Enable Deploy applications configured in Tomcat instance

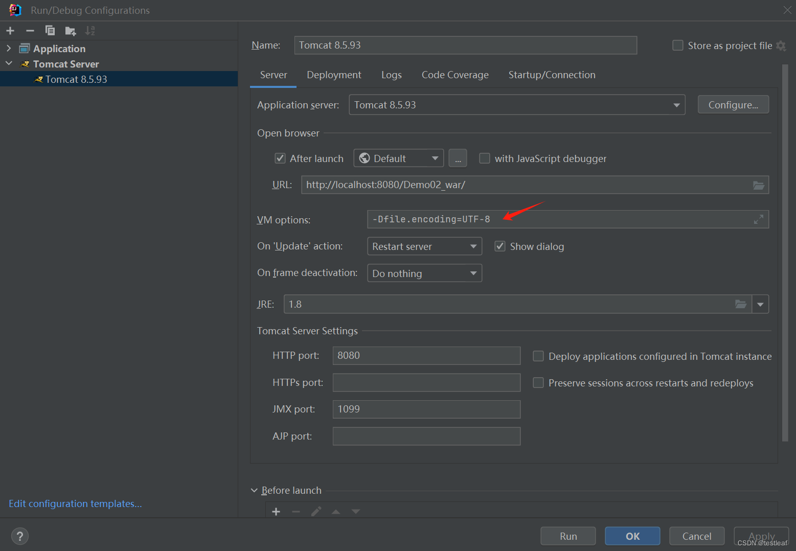click(538, 356)
